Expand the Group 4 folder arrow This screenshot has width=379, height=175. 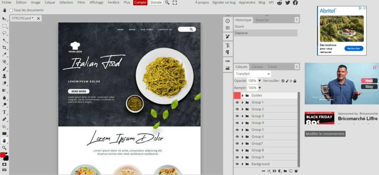pos(242,123)
